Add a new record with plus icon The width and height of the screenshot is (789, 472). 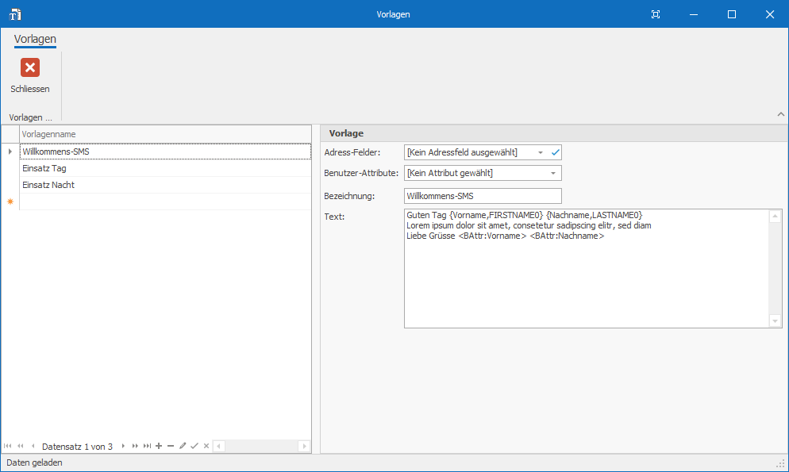[x=159, y=447]
